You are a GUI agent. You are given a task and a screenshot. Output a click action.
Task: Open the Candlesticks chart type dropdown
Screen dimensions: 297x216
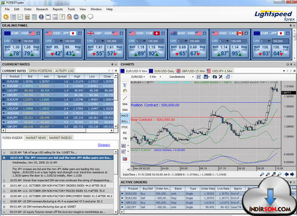coord(181,77)
